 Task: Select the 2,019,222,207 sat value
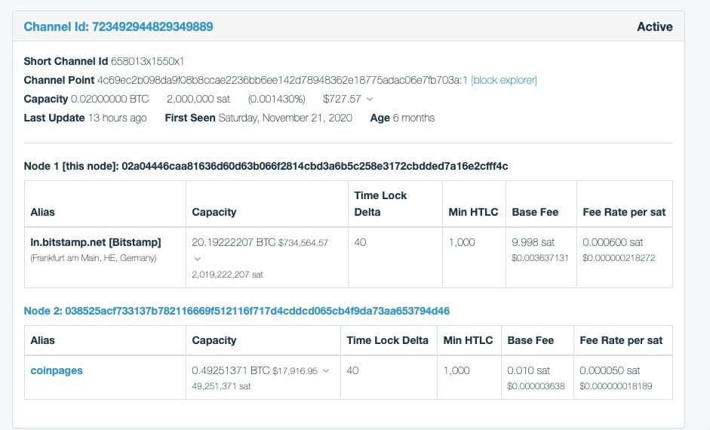[227, 275]
